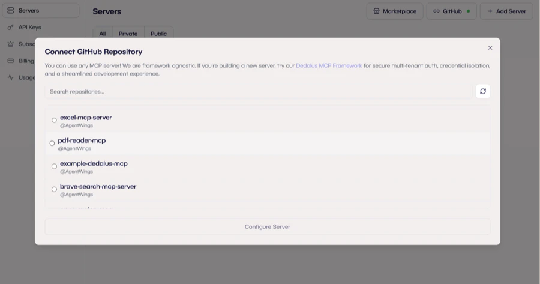Image resolution: width=540 pixels, height=284 pixels.
Task: Open the Dedalus MCP Framework link
Action: point(329,65)
